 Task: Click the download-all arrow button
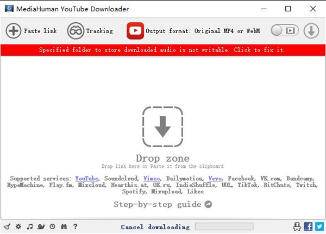pos(311,31)
